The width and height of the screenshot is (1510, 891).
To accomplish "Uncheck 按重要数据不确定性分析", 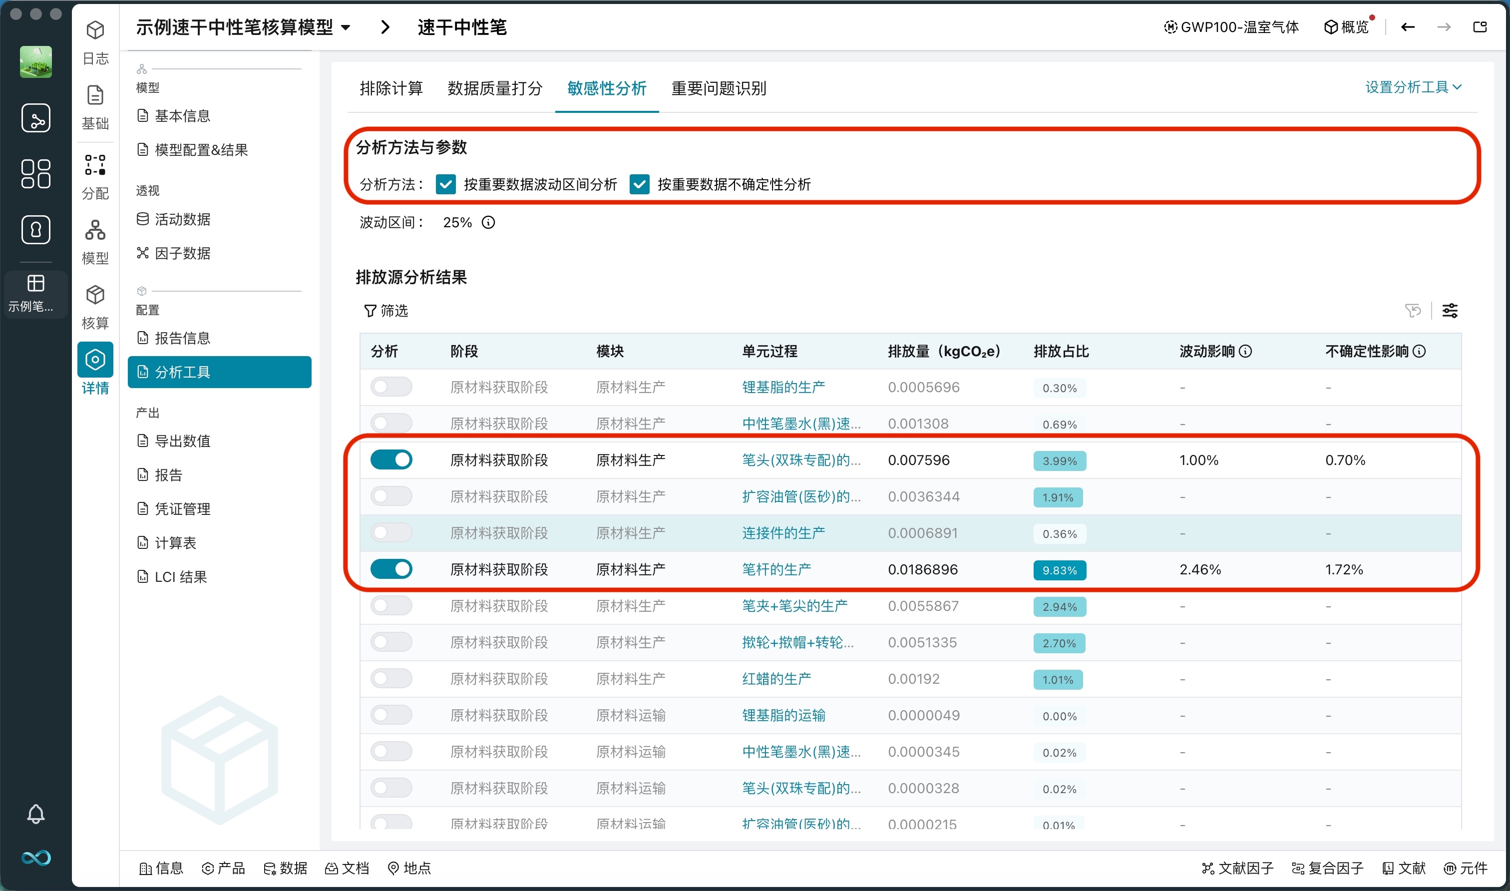I will [640, 184].
